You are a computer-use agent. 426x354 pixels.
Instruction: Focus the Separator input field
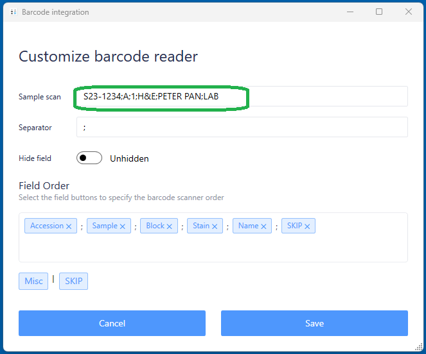point(242,127)
